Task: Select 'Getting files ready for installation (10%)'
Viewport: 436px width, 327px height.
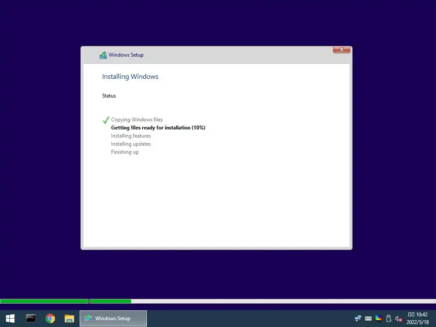Action: click(x=158, y=128)
